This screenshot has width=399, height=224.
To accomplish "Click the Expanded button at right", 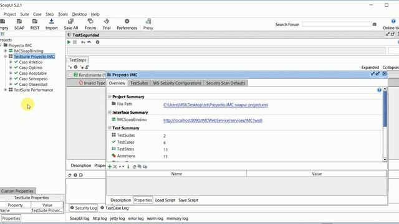I will click(370, 67).
